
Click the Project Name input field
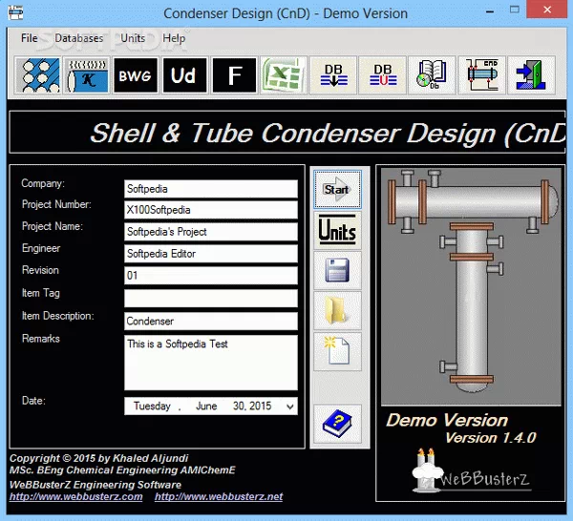(x=211, y=232)
